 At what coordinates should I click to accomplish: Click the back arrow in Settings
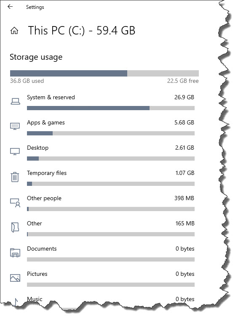click(10, 7)
